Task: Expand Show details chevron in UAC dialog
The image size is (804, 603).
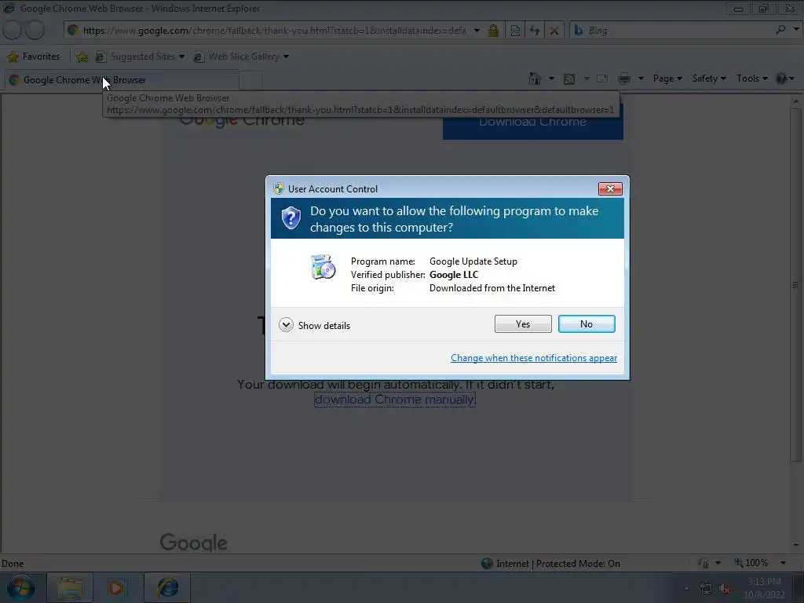Action: 286,325
